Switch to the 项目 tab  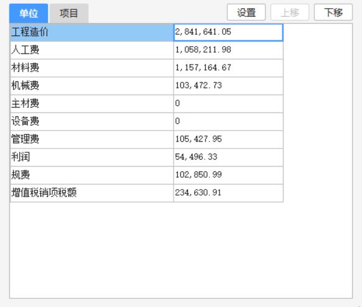click(x=69, y=13)
